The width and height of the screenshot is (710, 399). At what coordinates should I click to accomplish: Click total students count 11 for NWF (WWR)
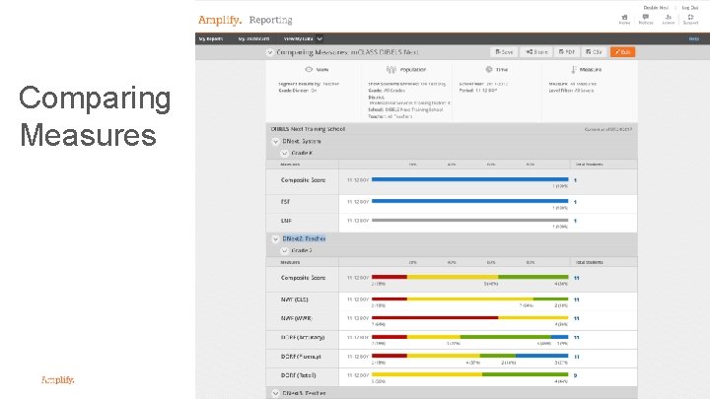click(x=577, y=318)
